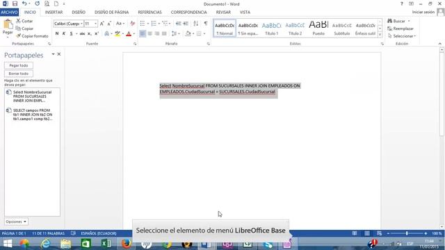
Task: Open Excel from taskbar
Action: point(106,244)
